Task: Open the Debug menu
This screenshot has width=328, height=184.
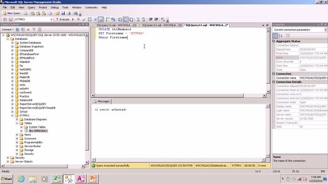Action: (55, 7)
